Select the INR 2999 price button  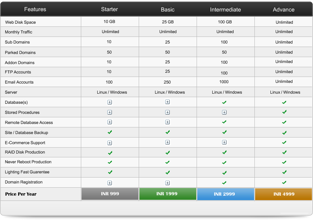(x=225, y=194)
